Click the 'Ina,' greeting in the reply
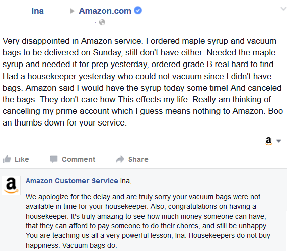 [126, 181]
